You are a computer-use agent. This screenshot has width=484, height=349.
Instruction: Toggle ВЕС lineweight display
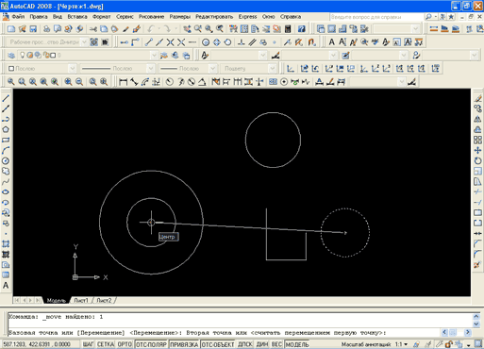click(276, 344)
